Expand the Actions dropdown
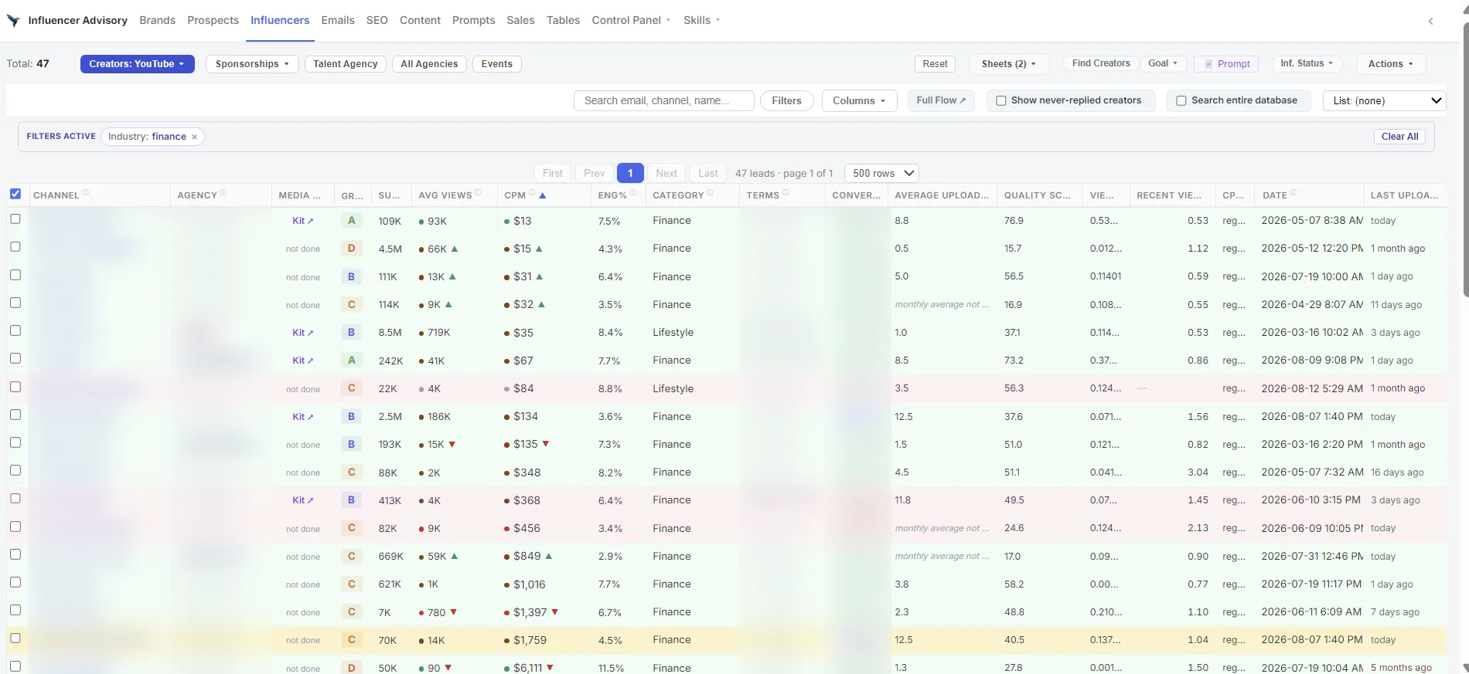 (1390, 64)
